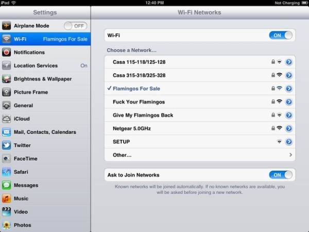Open iCloud settings
The width and height of the screenshot is (309, 232).
pyautogui.click(x=45, y=119)
